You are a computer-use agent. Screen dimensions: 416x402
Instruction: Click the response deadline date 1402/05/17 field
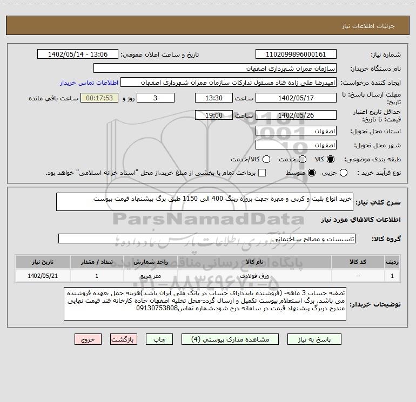click(x=296, y=98)
